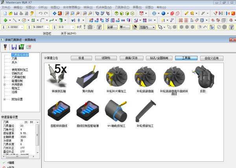
Task: Click the blue save parameters icon in dialog
Action: 14,47
